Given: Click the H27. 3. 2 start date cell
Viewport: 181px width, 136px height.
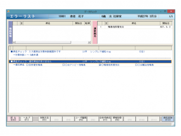Looking at the screenshot, I should pos(165,27).
